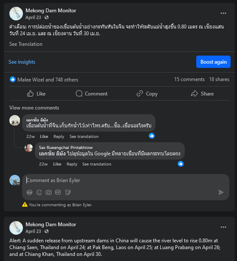The height and width of the screenshot is (261, 237).
Task: Open the See insights link
Action: click(22, 62)
